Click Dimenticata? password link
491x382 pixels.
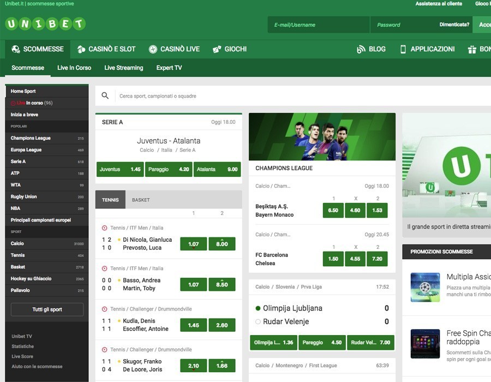(454, 25)
